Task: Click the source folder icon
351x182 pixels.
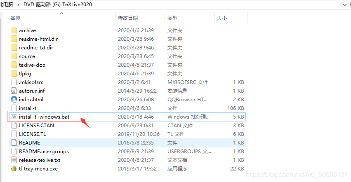Action: point(14,56)
